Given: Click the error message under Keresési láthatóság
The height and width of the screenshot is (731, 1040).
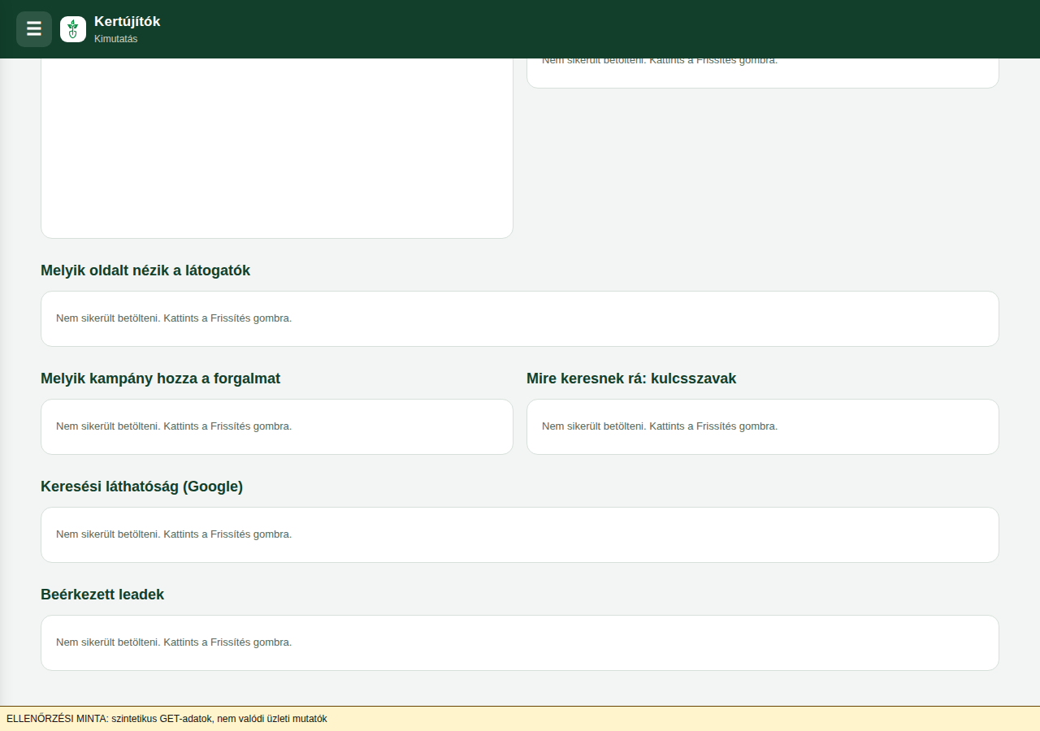Looking at the screenshot, I should point(174,534).
